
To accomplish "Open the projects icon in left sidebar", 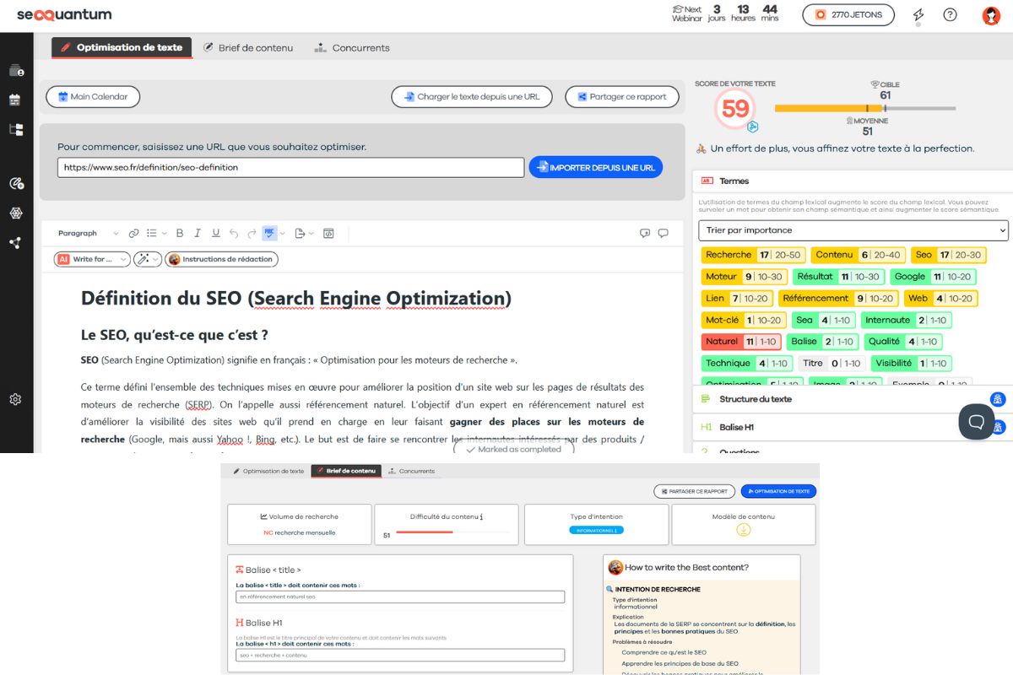I will [x=16, y=71].
